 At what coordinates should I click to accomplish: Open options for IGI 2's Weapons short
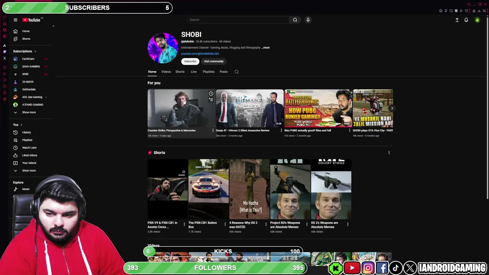point(348,224)
